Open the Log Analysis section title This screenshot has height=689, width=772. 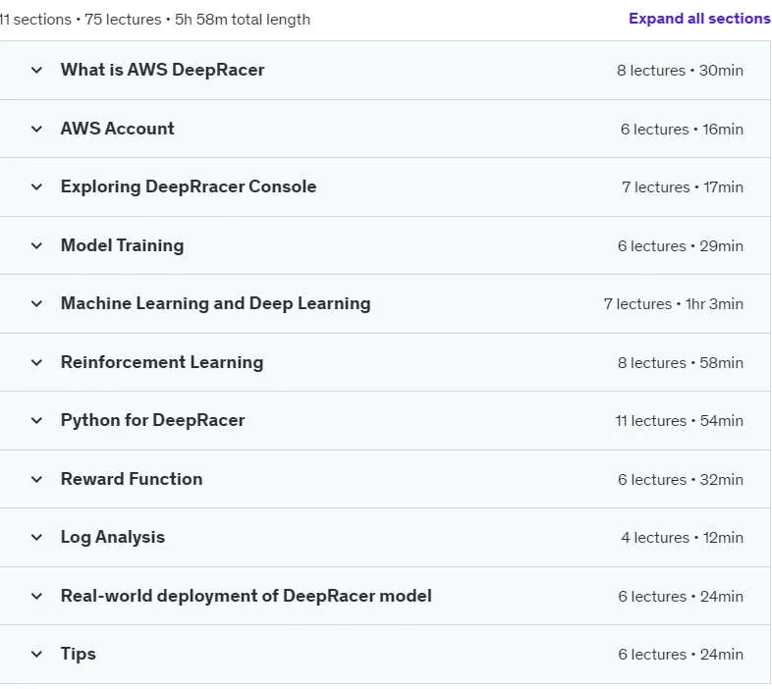tap(113, 538)
